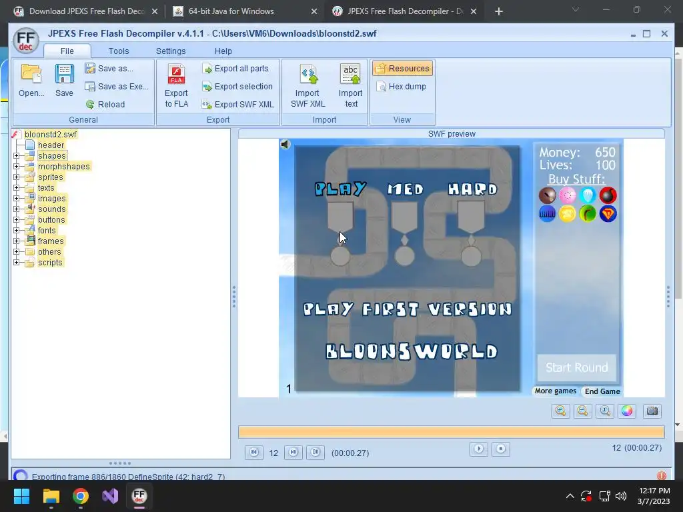
Task: Go to next frame button
Action: click(293, 453)
